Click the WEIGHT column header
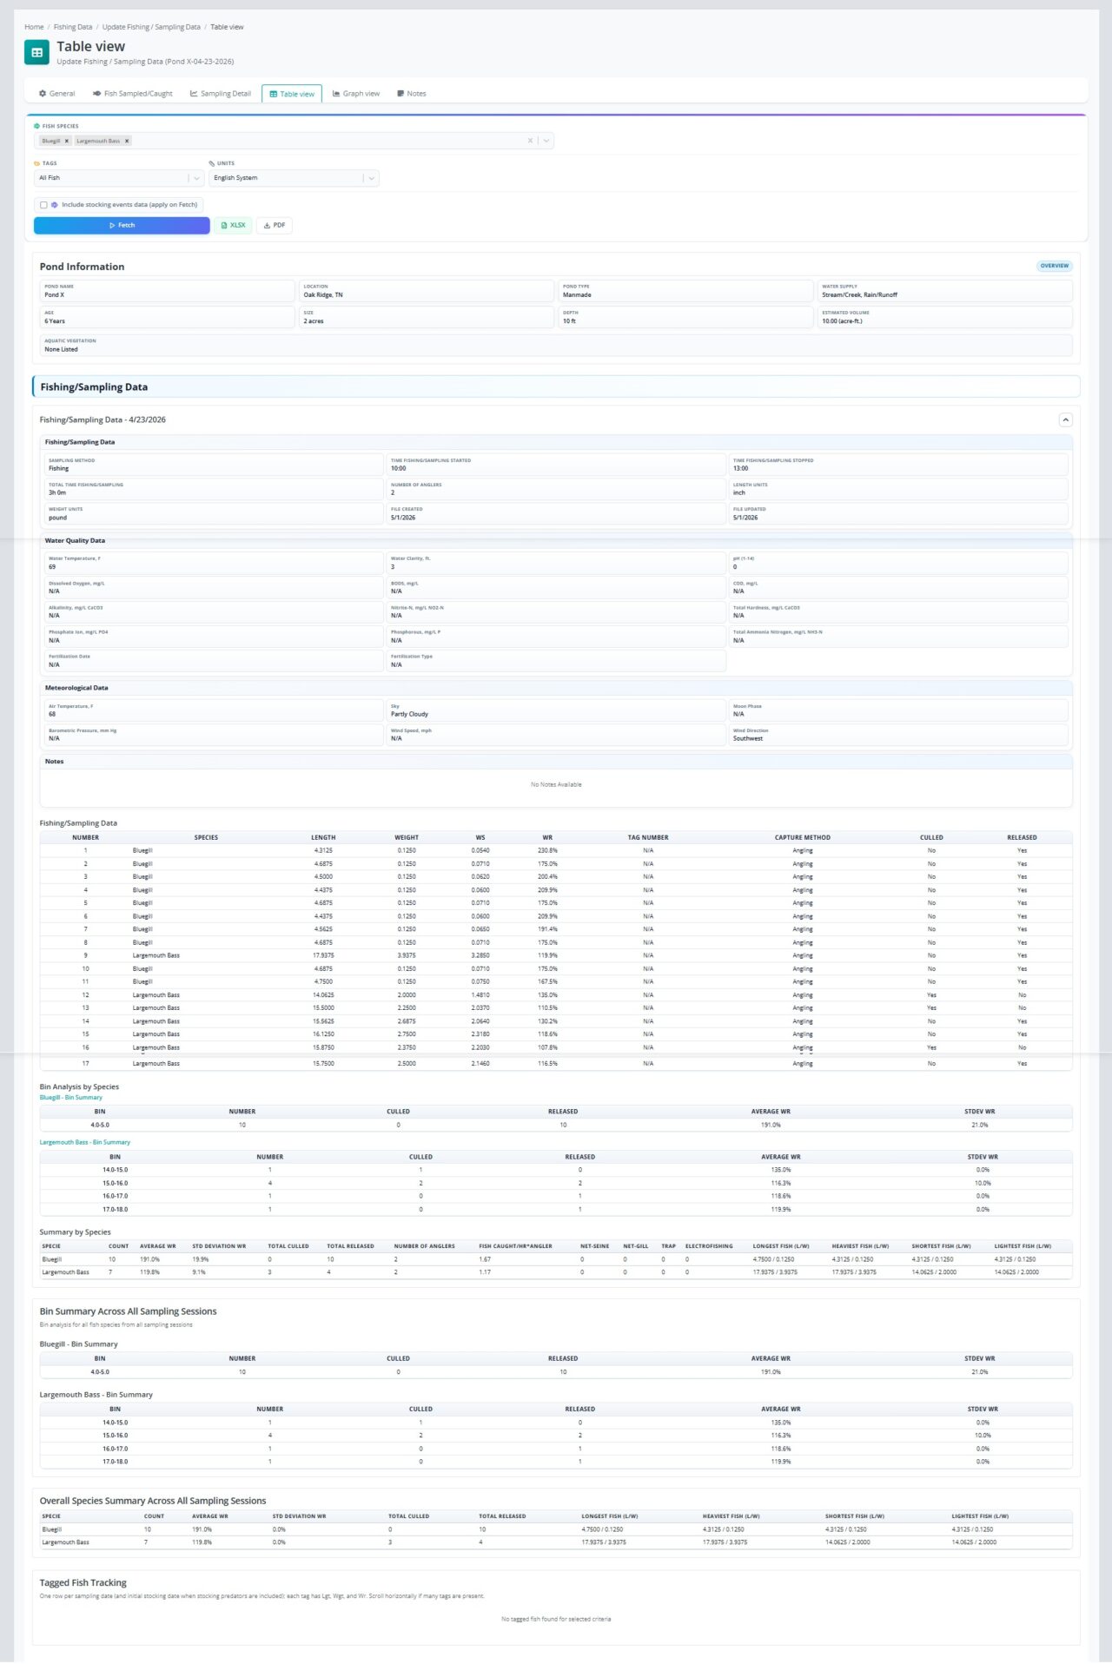This screenshot has height=1664, width=1112. pyautogui.click(x=407, y=838)
